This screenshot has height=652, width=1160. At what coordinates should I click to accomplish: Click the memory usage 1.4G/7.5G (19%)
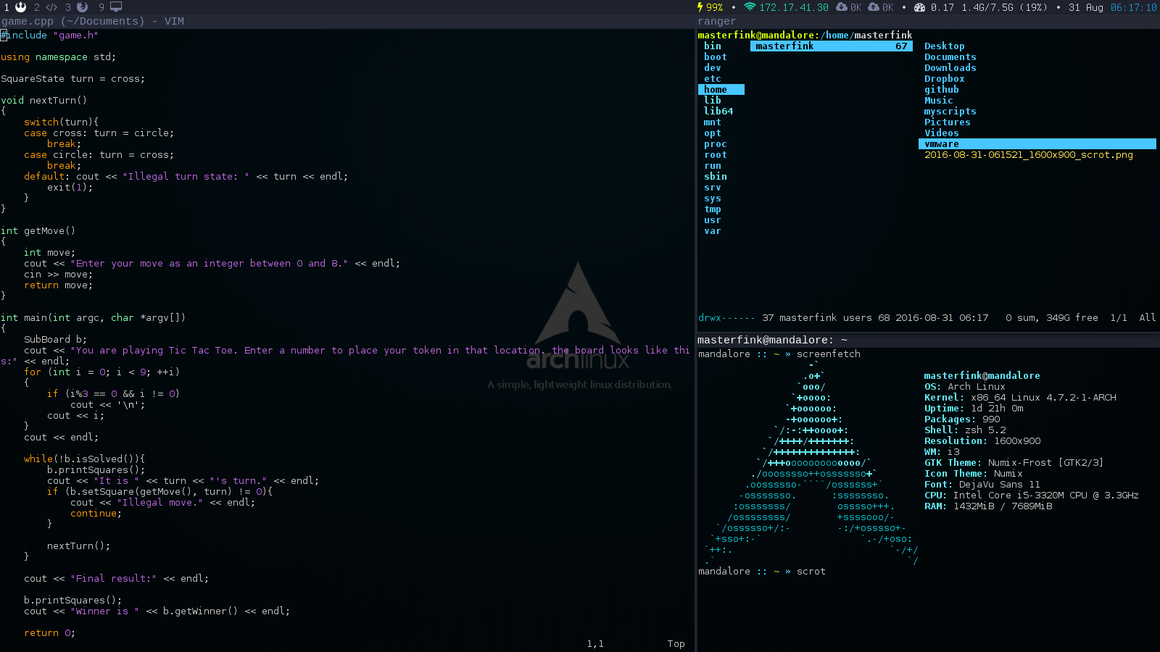1004,7
